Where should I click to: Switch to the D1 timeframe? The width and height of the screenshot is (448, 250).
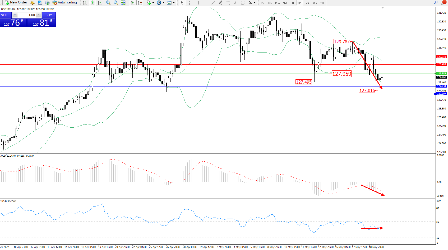pyautogui.click(x=307, y=3)
